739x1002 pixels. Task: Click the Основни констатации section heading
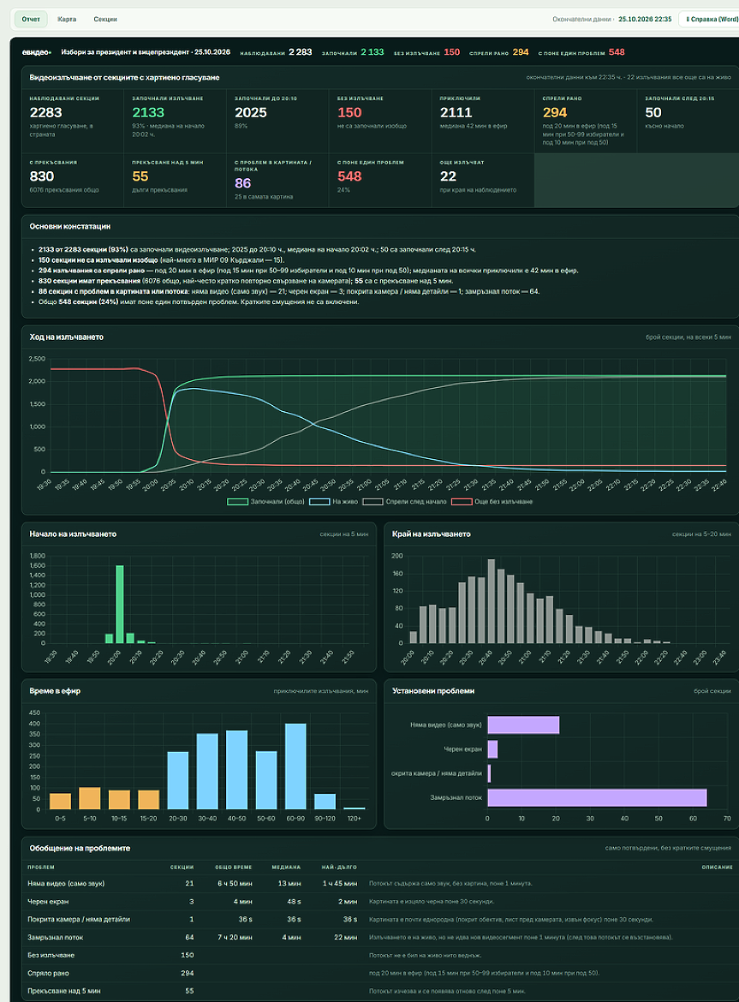pyautogui.click(x=69, y=226)
